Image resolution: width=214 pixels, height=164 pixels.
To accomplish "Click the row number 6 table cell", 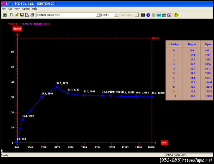I will click(174, 78).
